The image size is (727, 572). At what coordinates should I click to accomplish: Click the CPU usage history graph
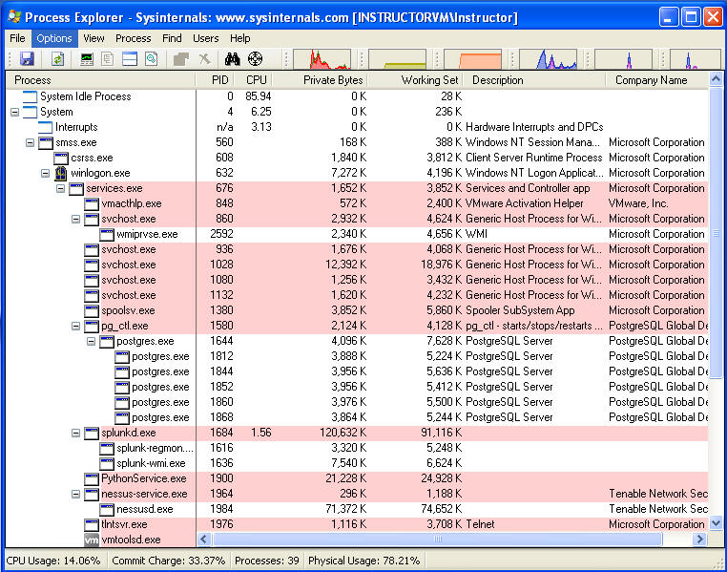click(x=322, y=59)
